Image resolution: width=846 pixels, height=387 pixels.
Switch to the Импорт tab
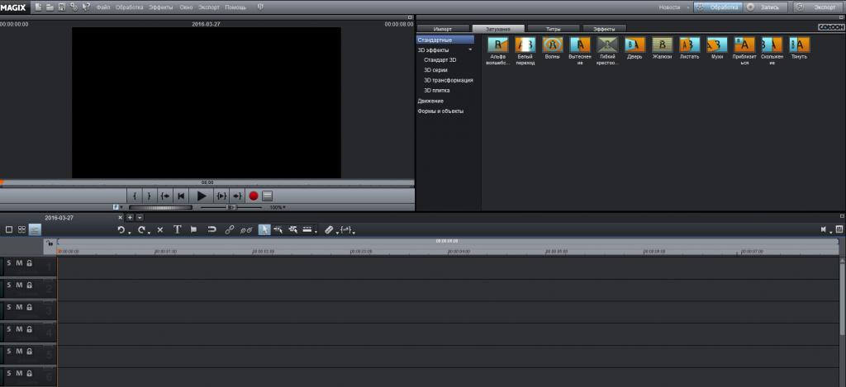[443, 29]
